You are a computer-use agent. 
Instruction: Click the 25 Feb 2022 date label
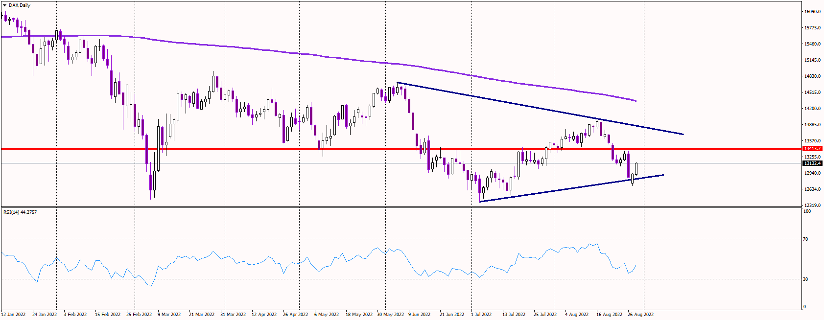pyautogui.click(x=139, y=315)
